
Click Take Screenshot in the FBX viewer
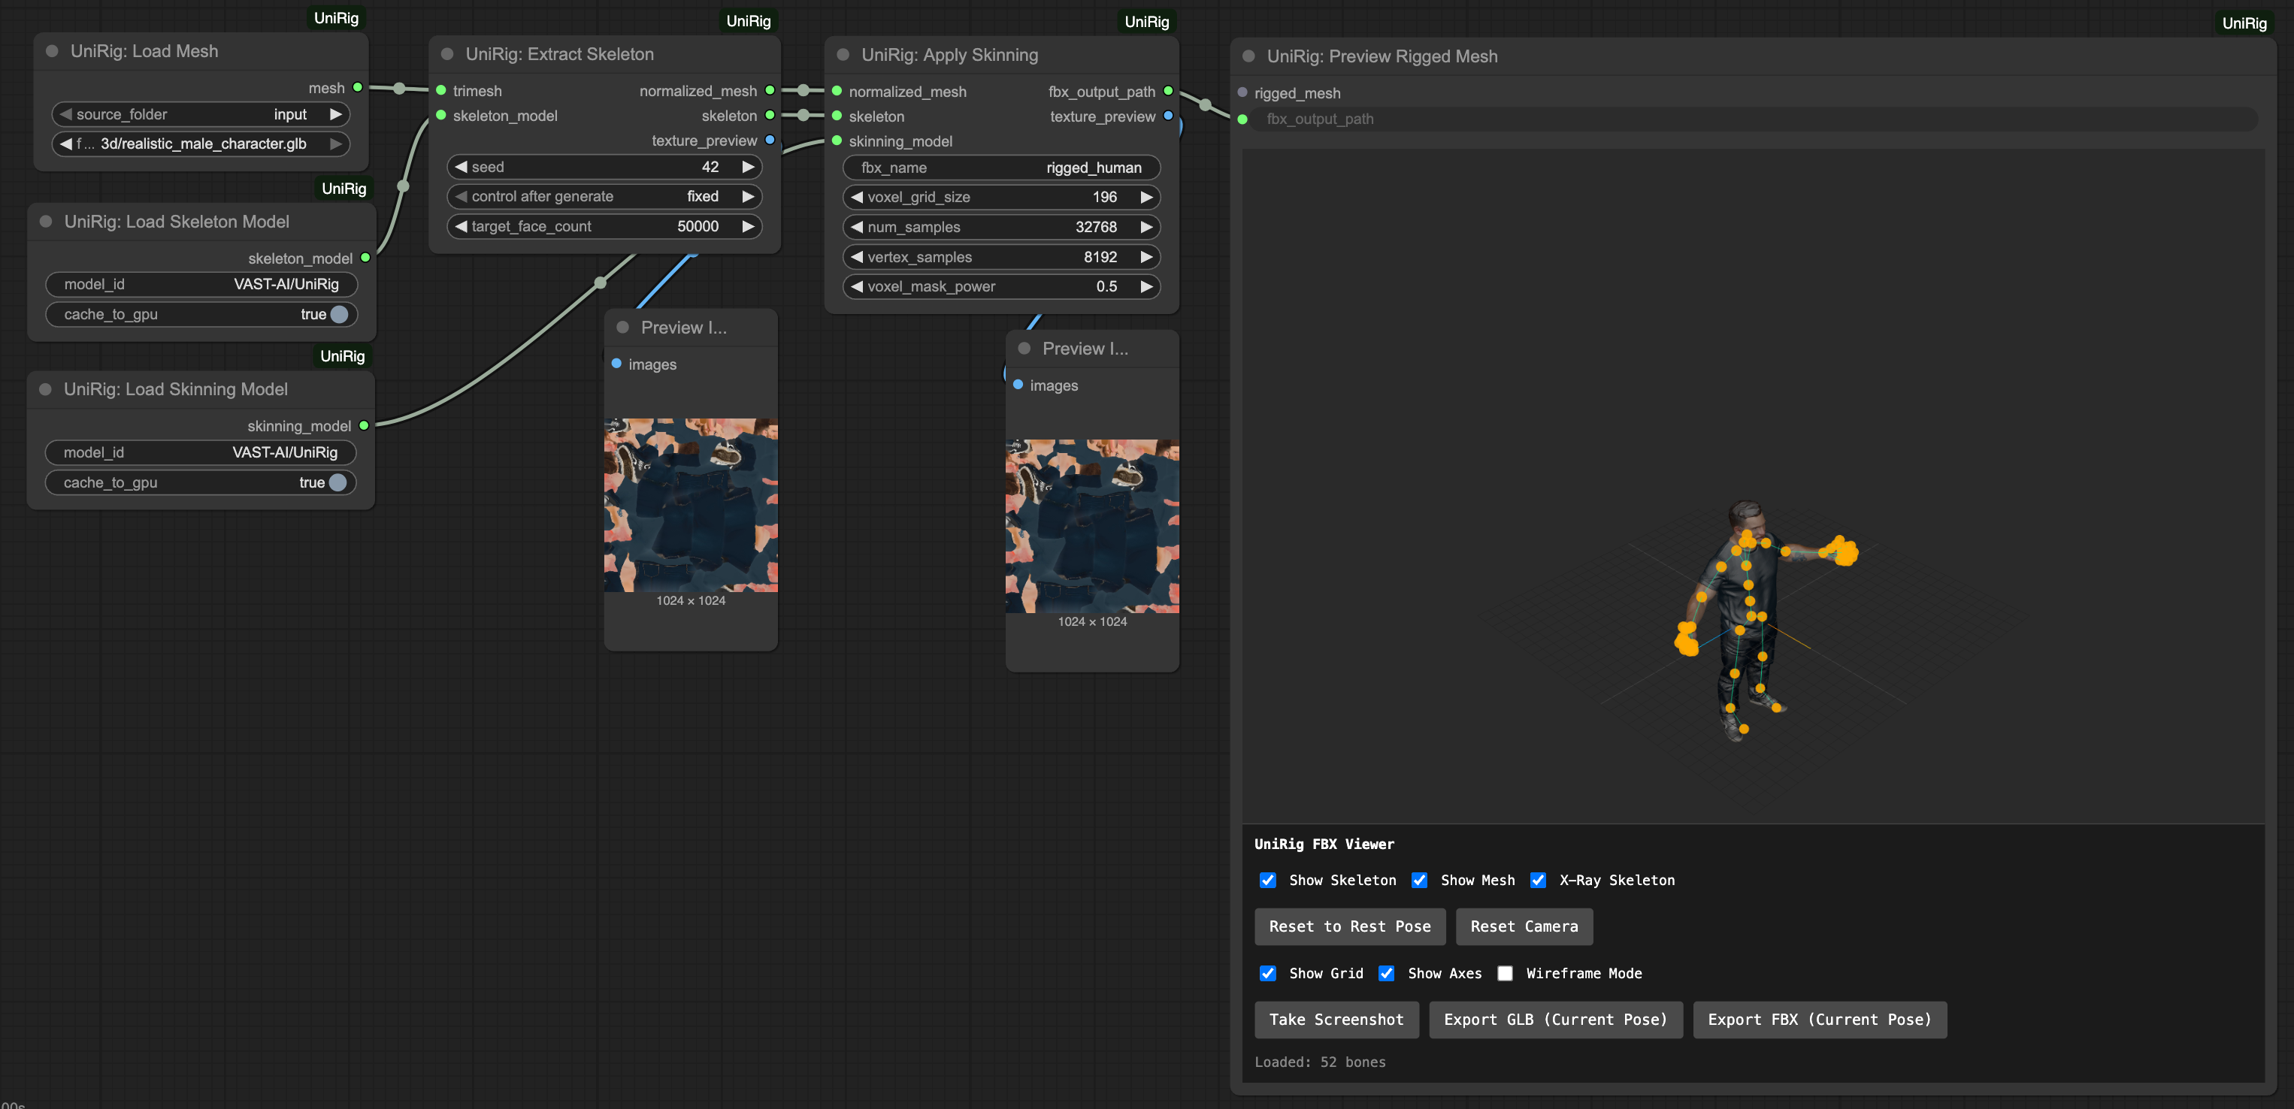(1336, 1019)
